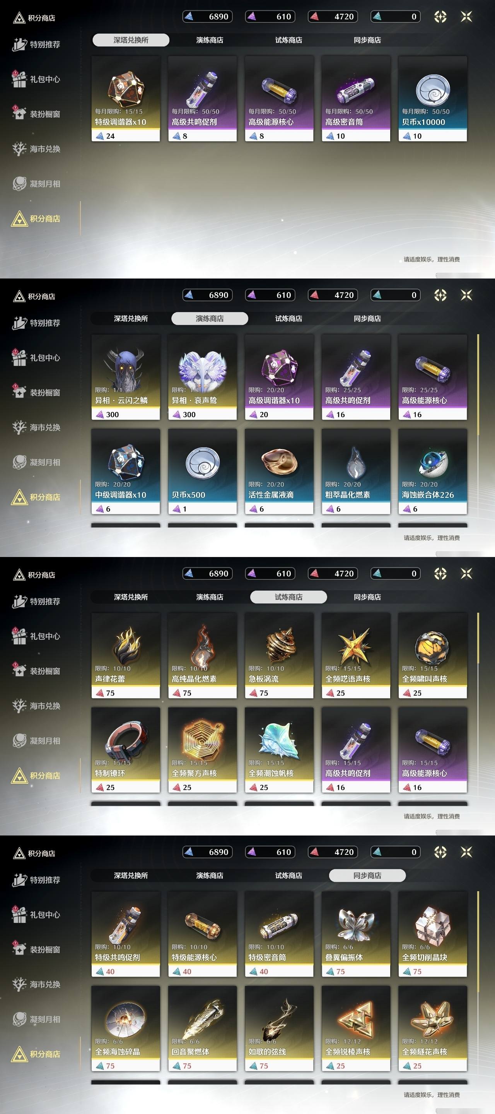This screenshot has width=495, height=1114.
Task: Select the 特级调谐器x10 item card
Action: click(x=126, y=99)
